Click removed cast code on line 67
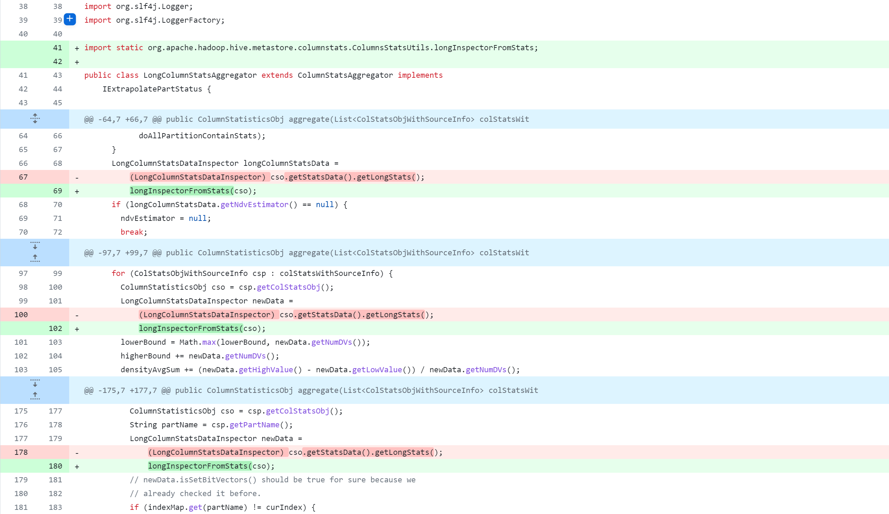This screenshot has height=514, width=889. [x=277, y=177]
